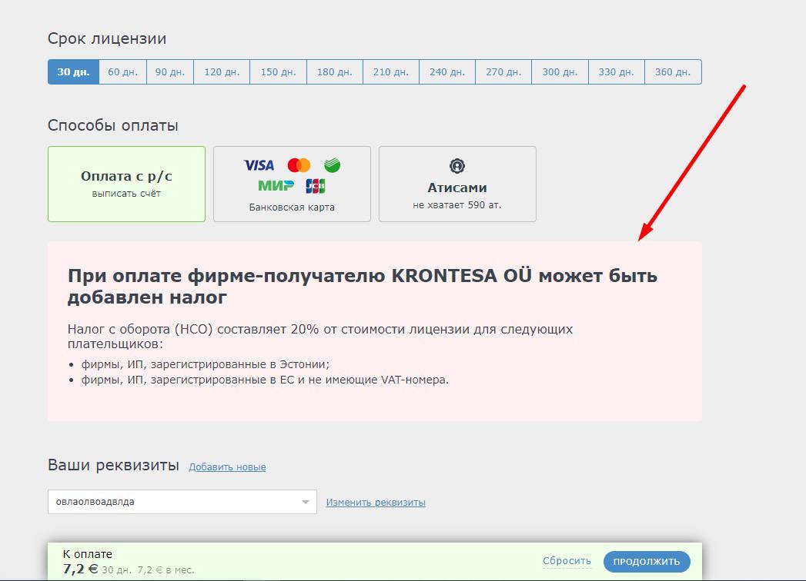Expand requisites list with dropdown arrow
The image size is (806, 581).
coord(306,503)
